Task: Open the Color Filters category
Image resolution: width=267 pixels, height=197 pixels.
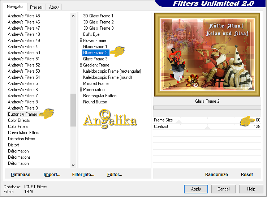Action: pyautogui.click(x=18, y=127)
